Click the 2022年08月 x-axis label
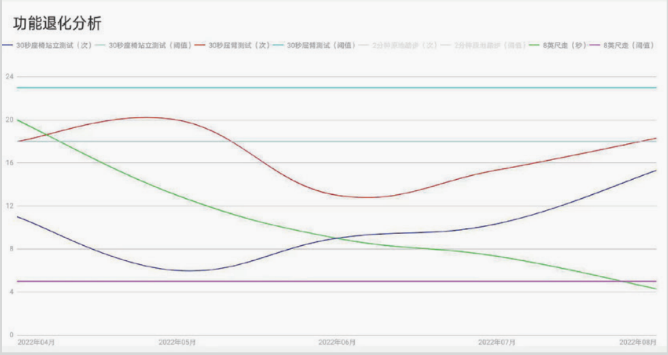This screenshot has height=355, width=668. pyautogui.click(x=637, y=342)
